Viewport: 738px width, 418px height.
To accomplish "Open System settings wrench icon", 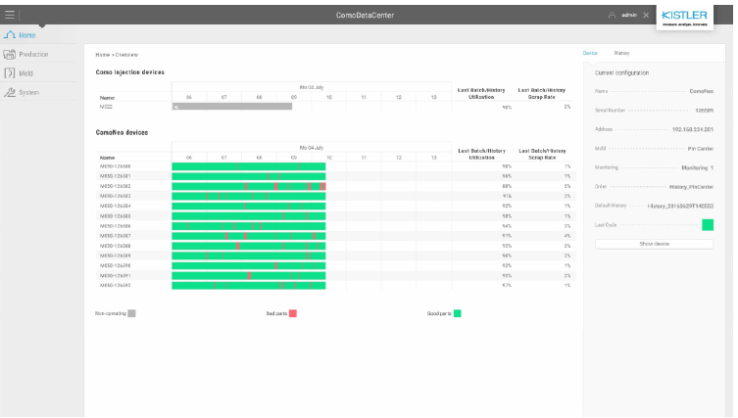I will click(10, 93).
